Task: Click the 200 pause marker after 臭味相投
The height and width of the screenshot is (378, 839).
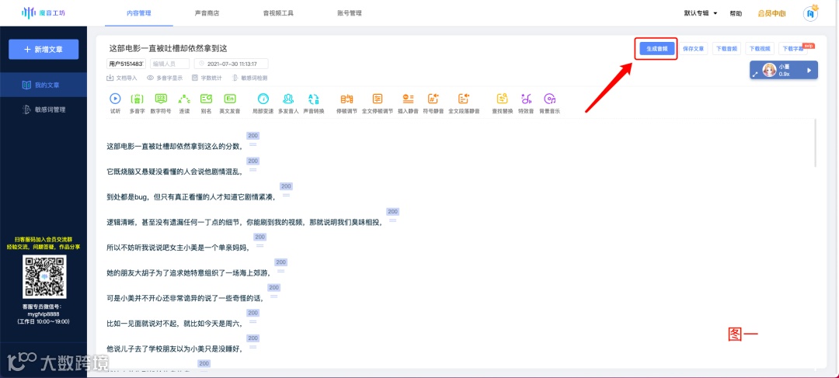Action: click(393, 212)
